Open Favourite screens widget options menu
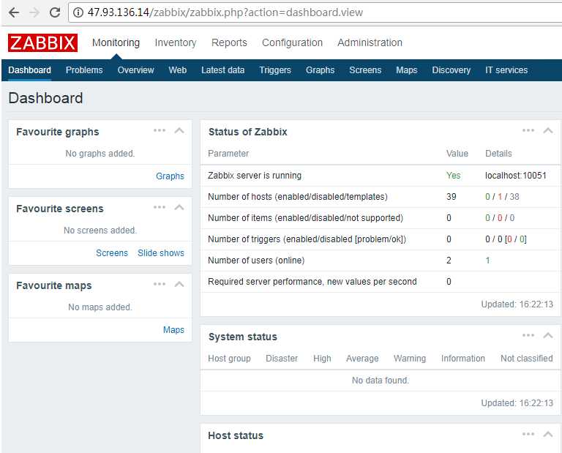 click(160, 207)
